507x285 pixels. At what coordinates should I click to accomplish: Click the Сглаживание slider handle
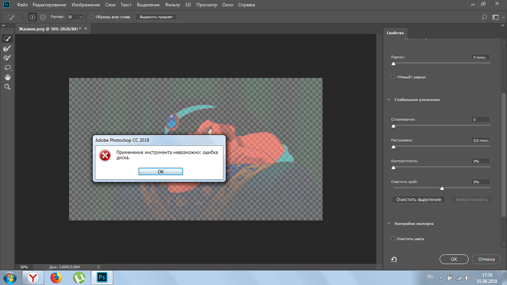click(393, 126)
